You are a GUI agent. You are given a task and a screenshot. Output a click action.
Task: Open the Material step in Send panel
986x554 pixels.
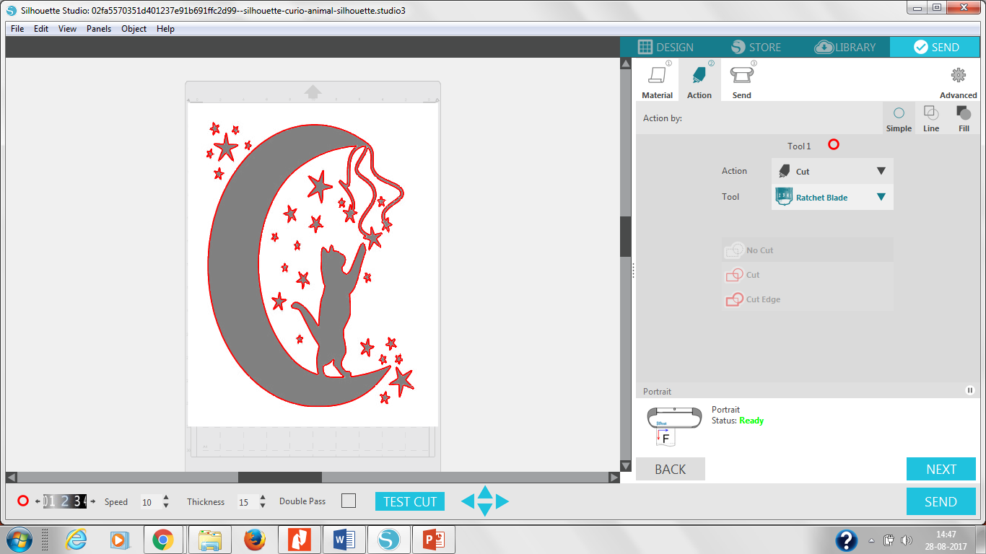coord(657,80)
